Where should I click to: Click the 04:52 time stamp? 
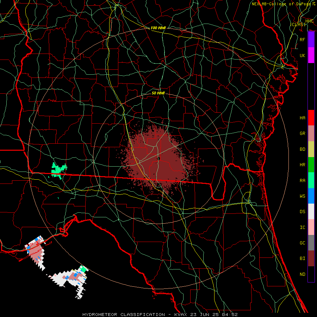click(230, 315)
